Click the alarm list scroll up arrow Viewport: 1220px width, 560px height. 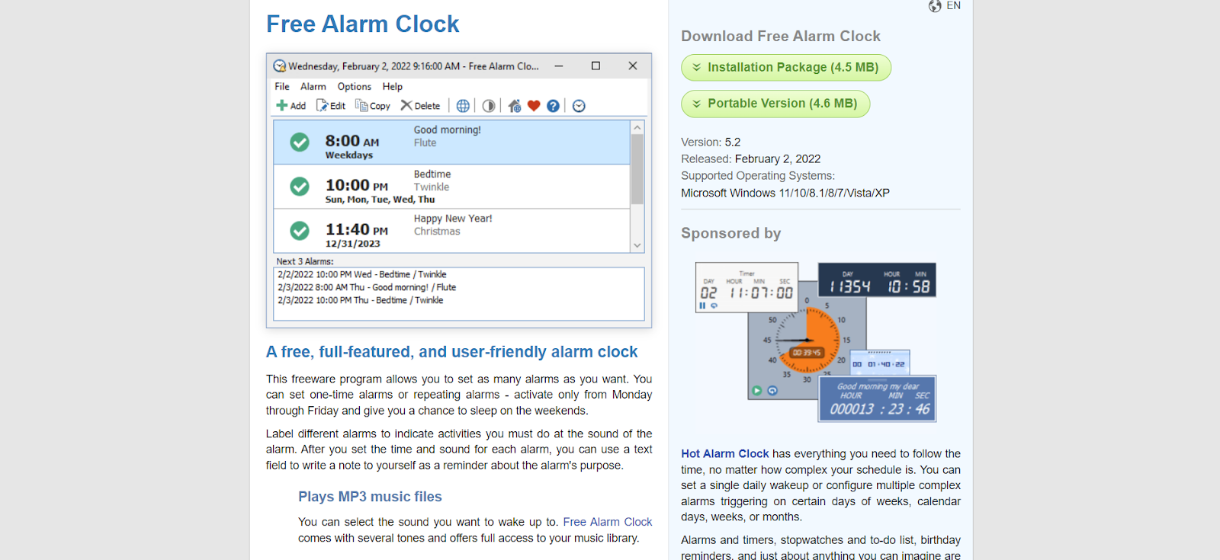(637, 127)
